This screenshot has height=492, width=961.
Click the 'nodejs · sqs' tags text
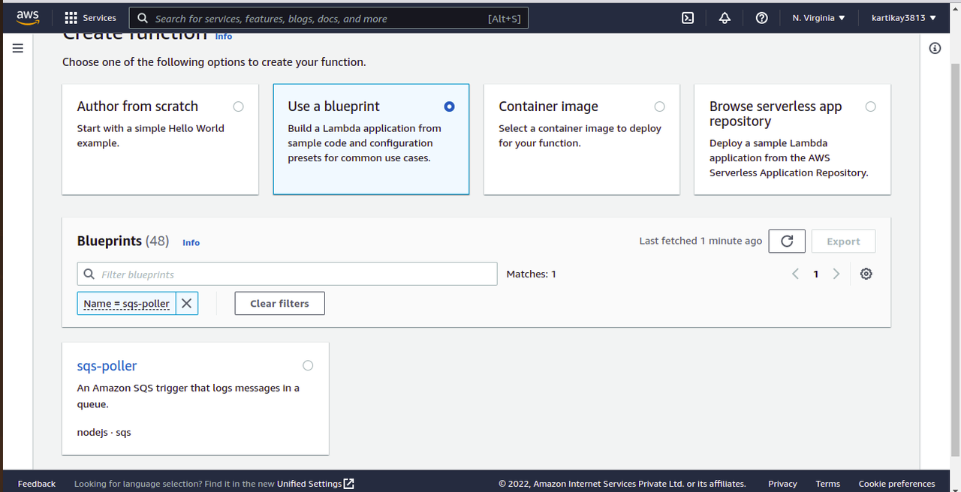coord(104,432)
